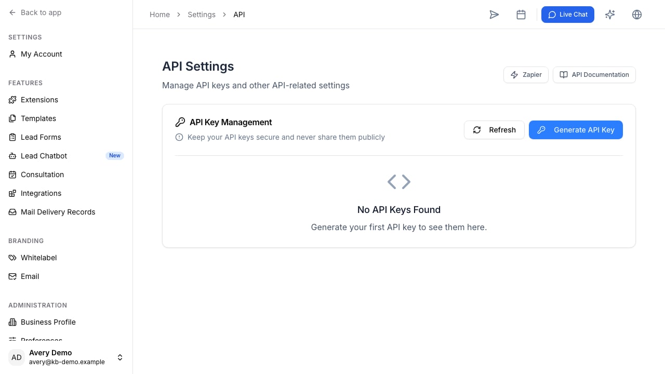Open Email branding settings
Image resolution: width=665 pixels, height=374 pixels.
(66, 276)
